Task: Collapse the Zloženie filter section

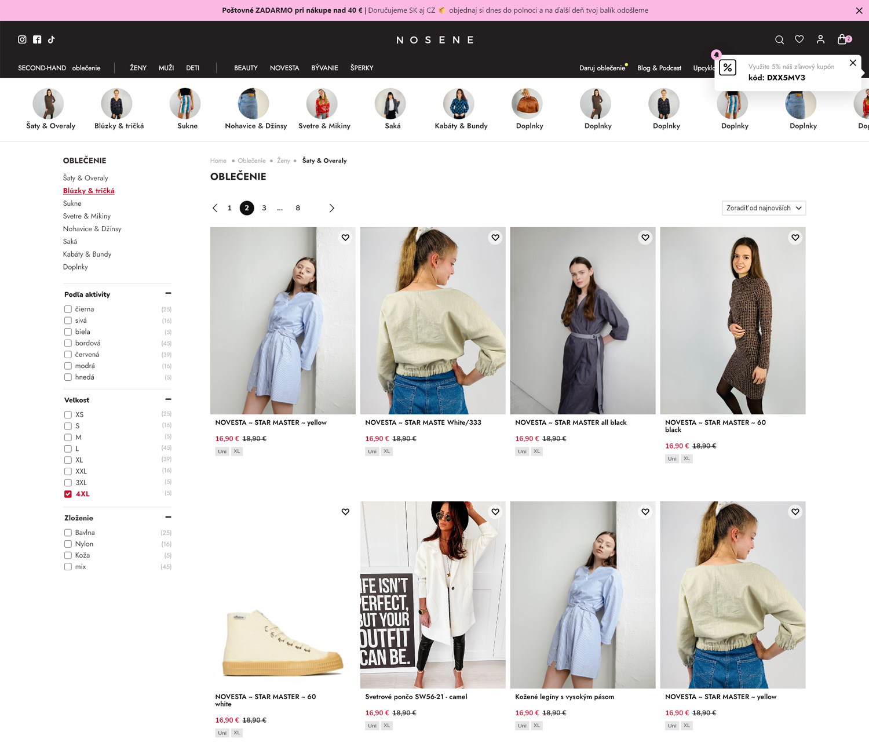Action: click(x=168, y=517)
